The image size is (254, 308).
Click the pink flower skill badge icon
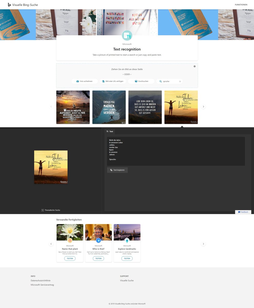pos(70,241)
